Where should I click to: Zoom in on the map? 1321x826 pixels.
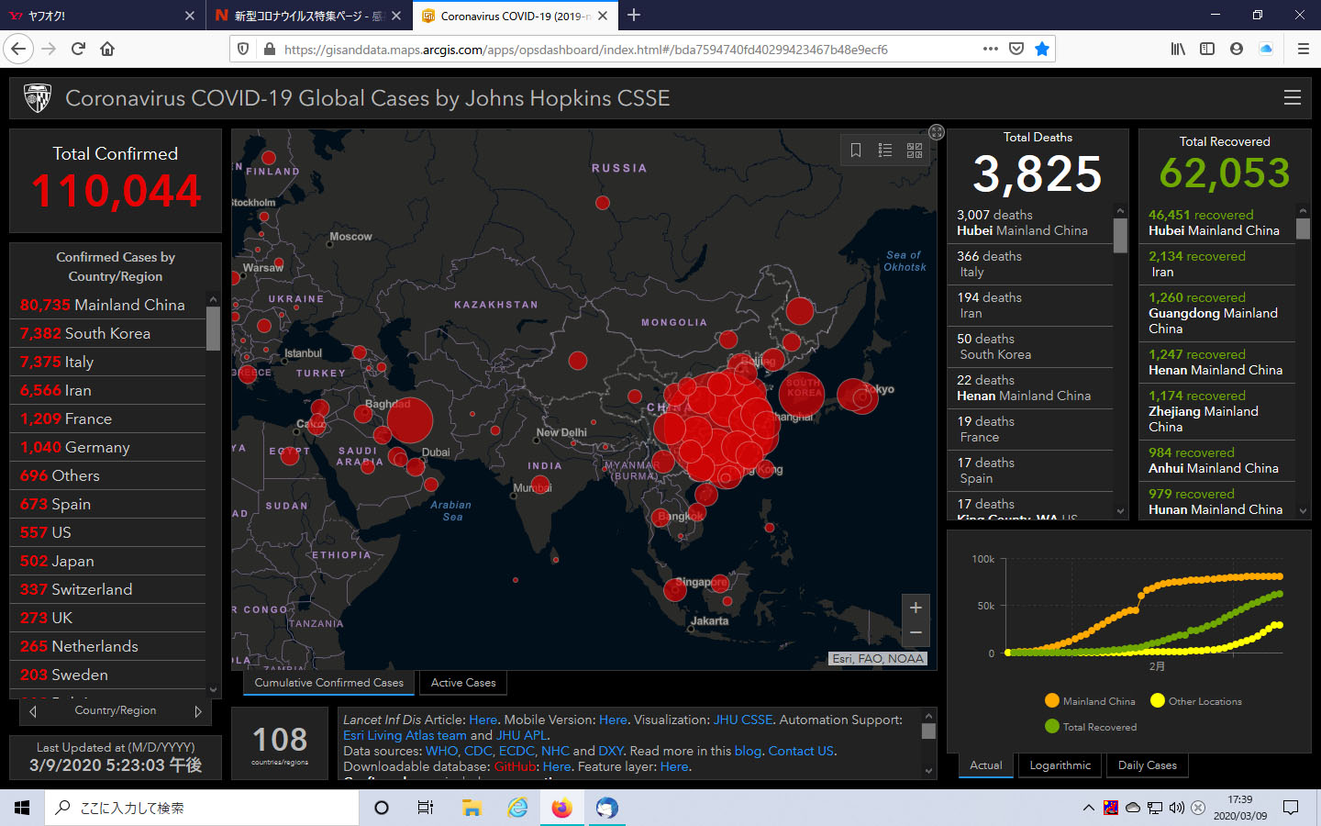click(916, 608)
